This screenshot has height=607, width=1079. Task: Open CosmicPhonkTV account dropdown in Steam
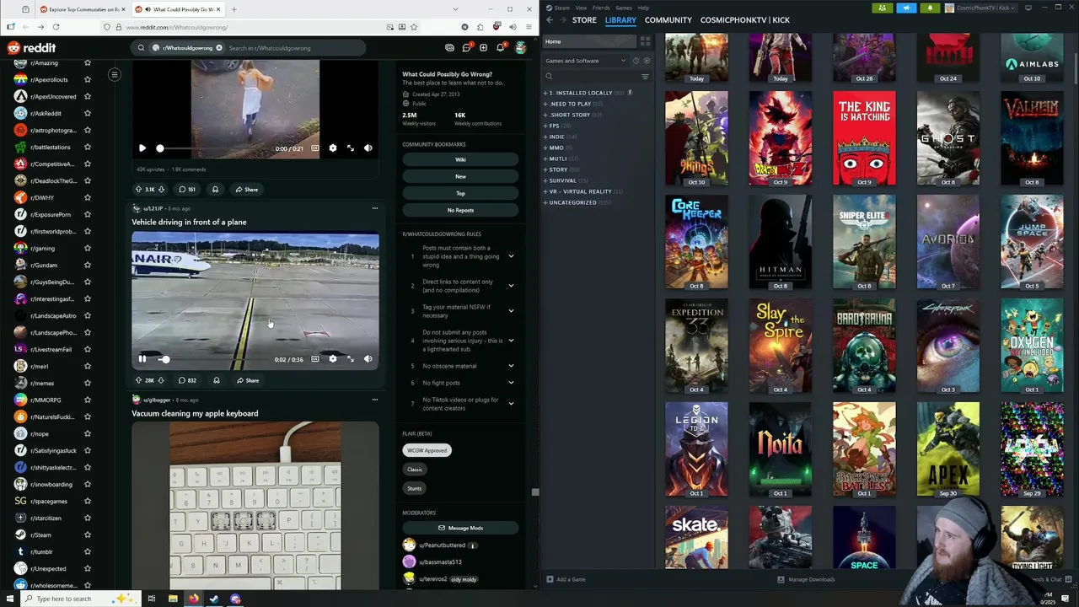[x=983, y=8]
